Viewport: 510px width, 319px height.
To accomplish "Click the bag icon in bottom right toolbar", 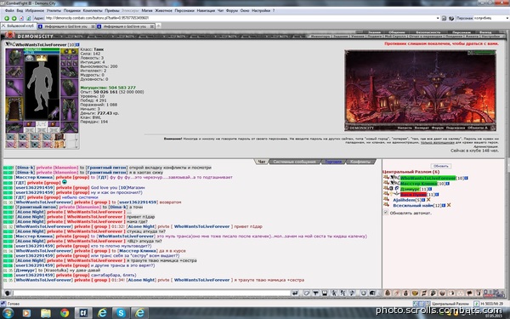I will 388,293.
